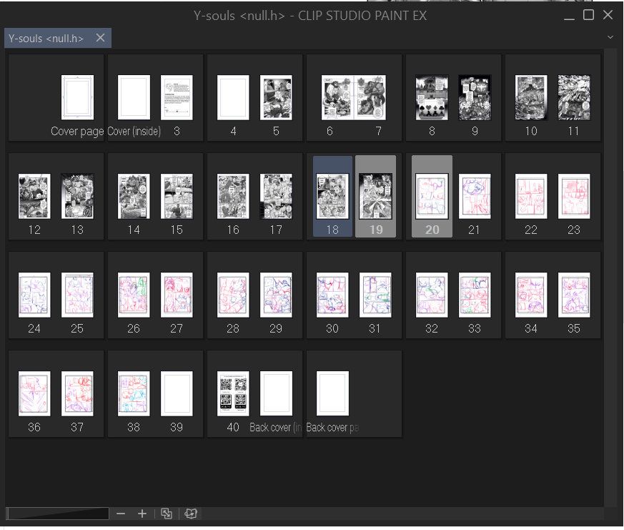Maximize the Clip Studio Paint window

[588, 15]
